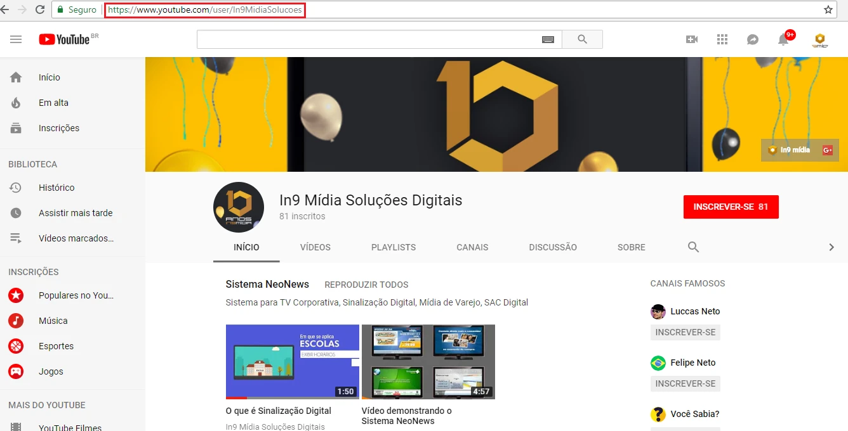Image resolution: width=848 pixels, height=431 pixels.
Task: Open the on-screen keyboard icon in search
Action: (548, 39)
